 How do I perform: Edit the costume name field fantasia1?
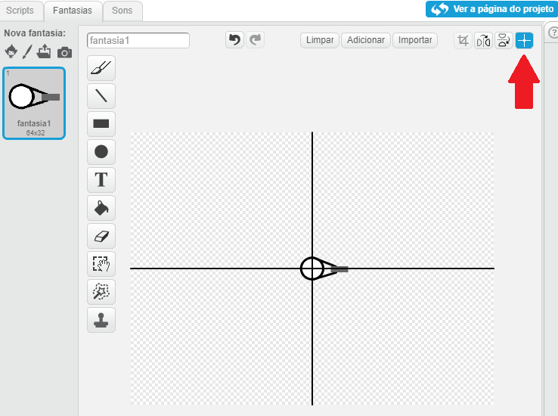pyautogui.click(x=138, y=40)
